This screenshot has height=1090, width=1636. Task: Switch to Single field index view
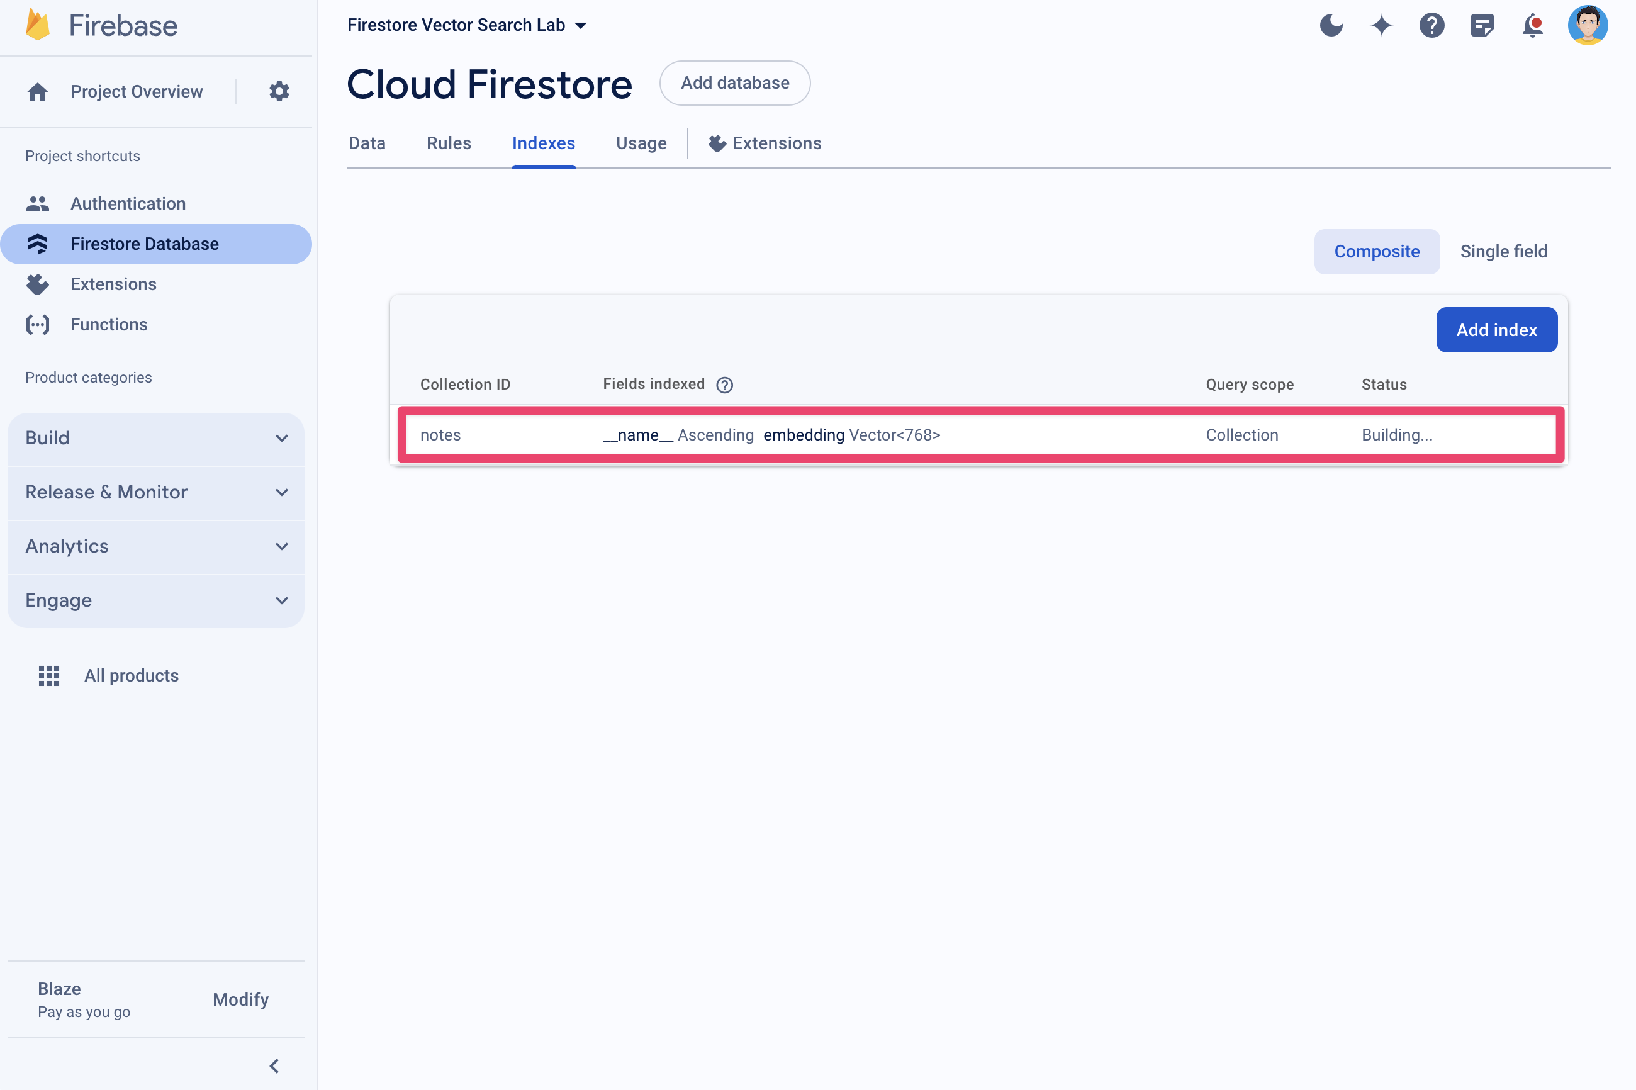coord(1503,250)
